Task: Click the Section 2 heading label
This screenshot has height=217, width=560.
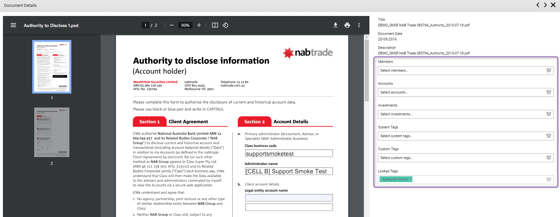Action: click(254, 122)
